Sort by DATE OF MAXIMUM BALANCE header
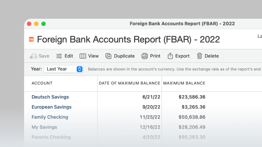Image resolution: width=262 pixels, height=147 pixels. click(129, 83)
